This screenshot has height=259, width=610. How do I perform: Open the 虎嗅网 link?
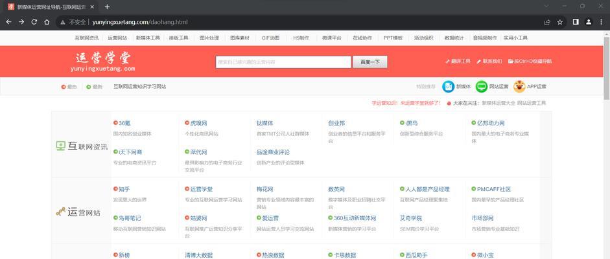199,123
